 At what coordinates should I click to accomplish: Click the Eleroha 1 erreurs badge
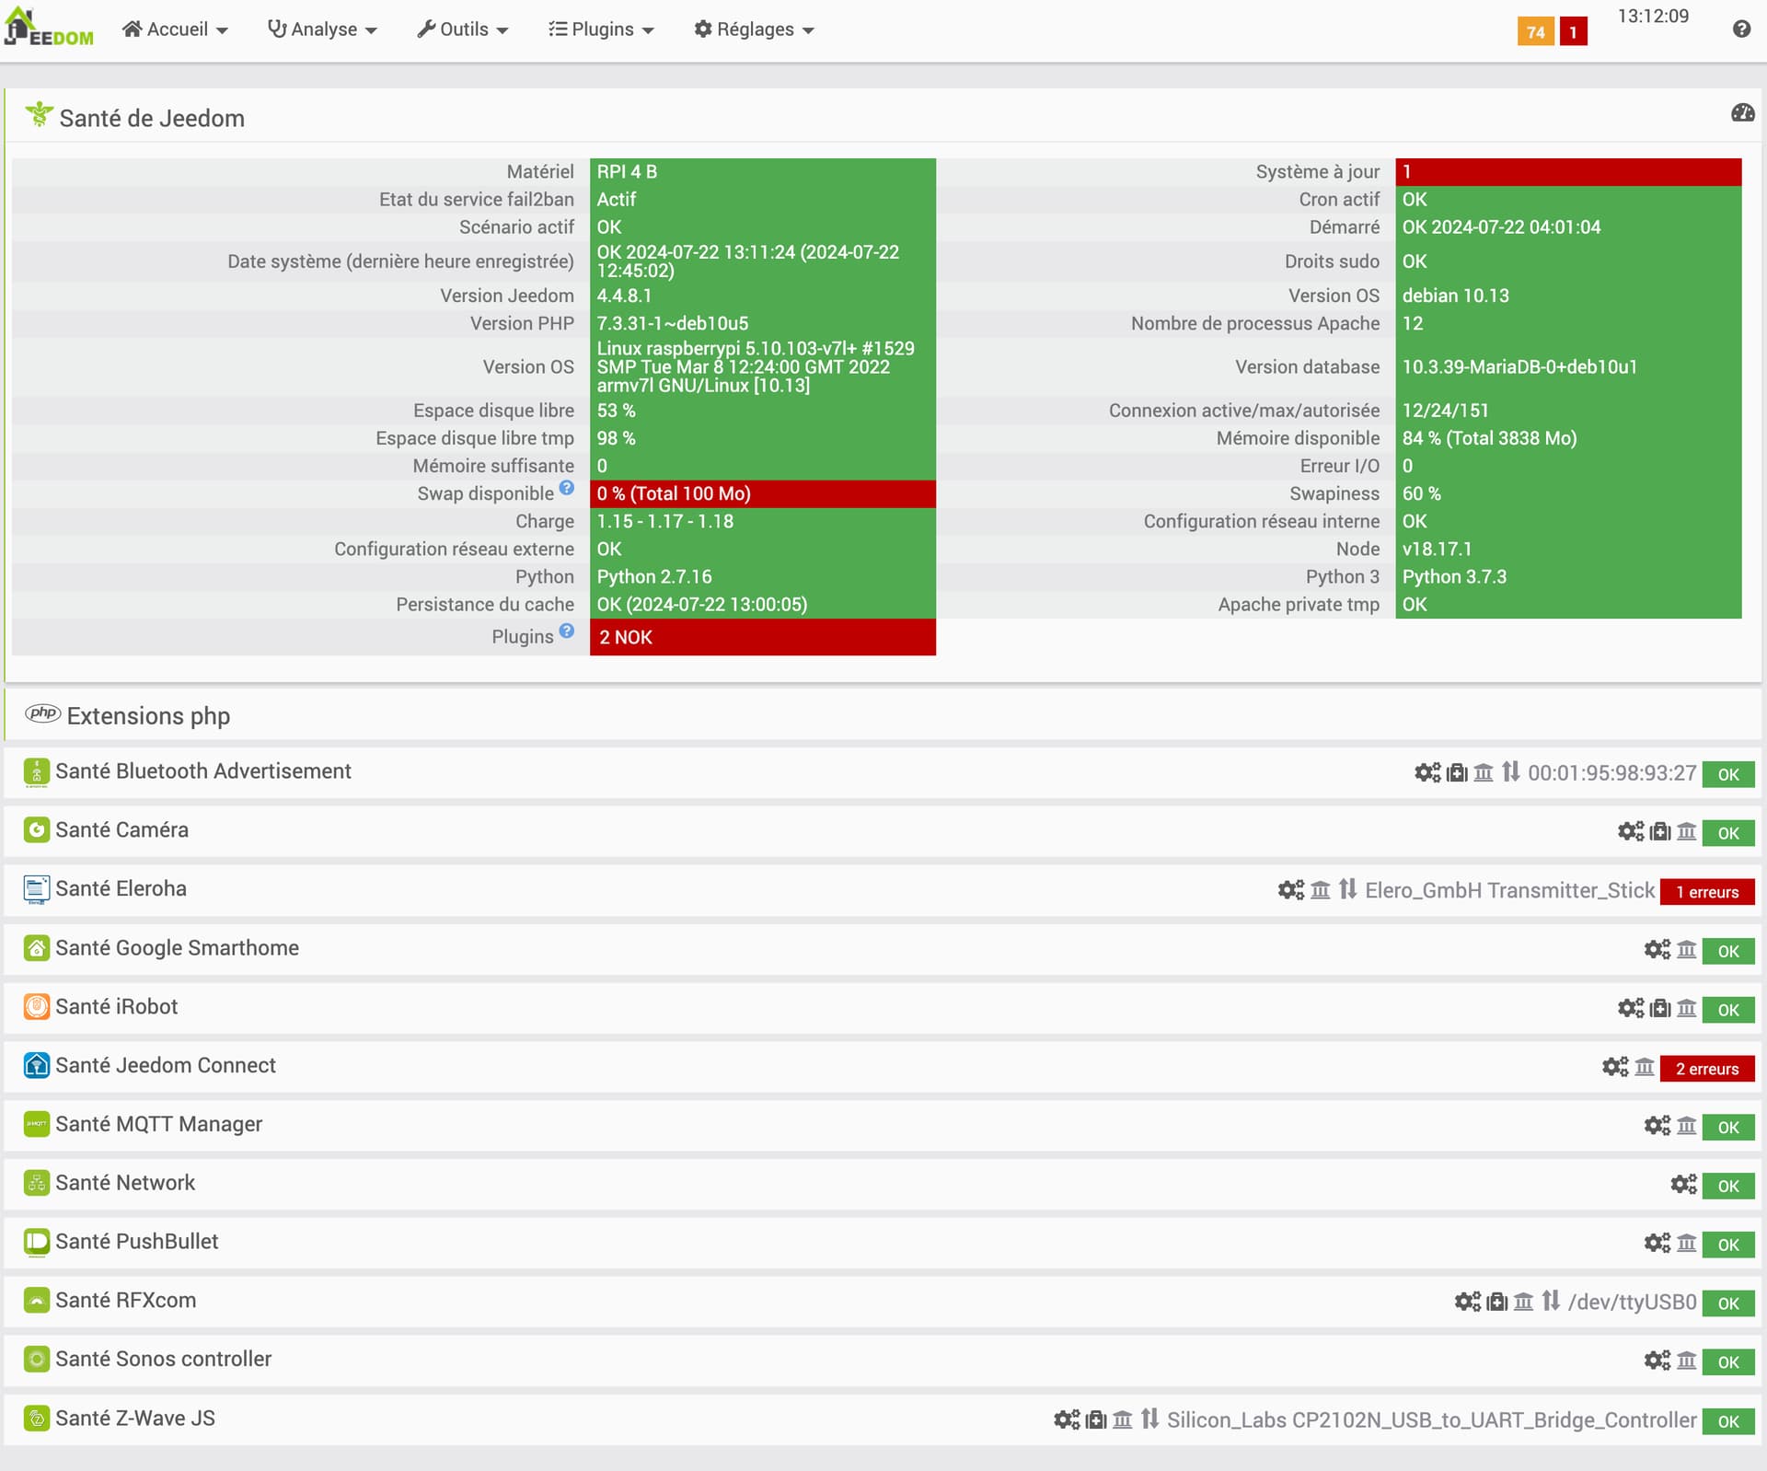(x=1707, y=892)
